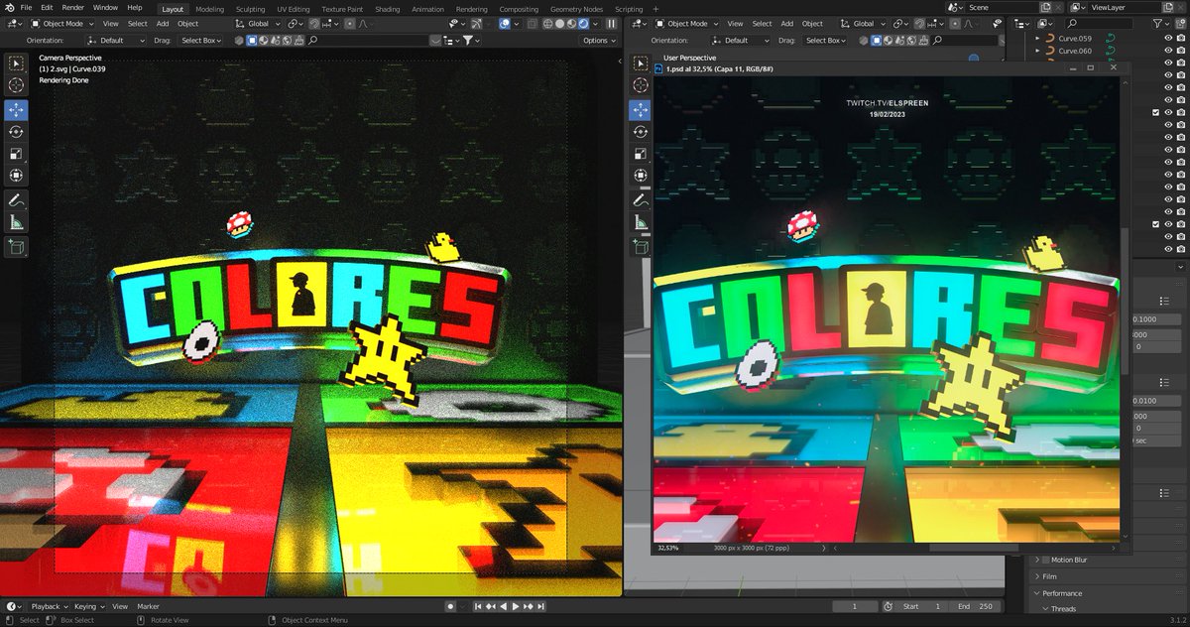Switch left viewport to wireframe shading
The image size is (1190, 627).
[546, 23]
